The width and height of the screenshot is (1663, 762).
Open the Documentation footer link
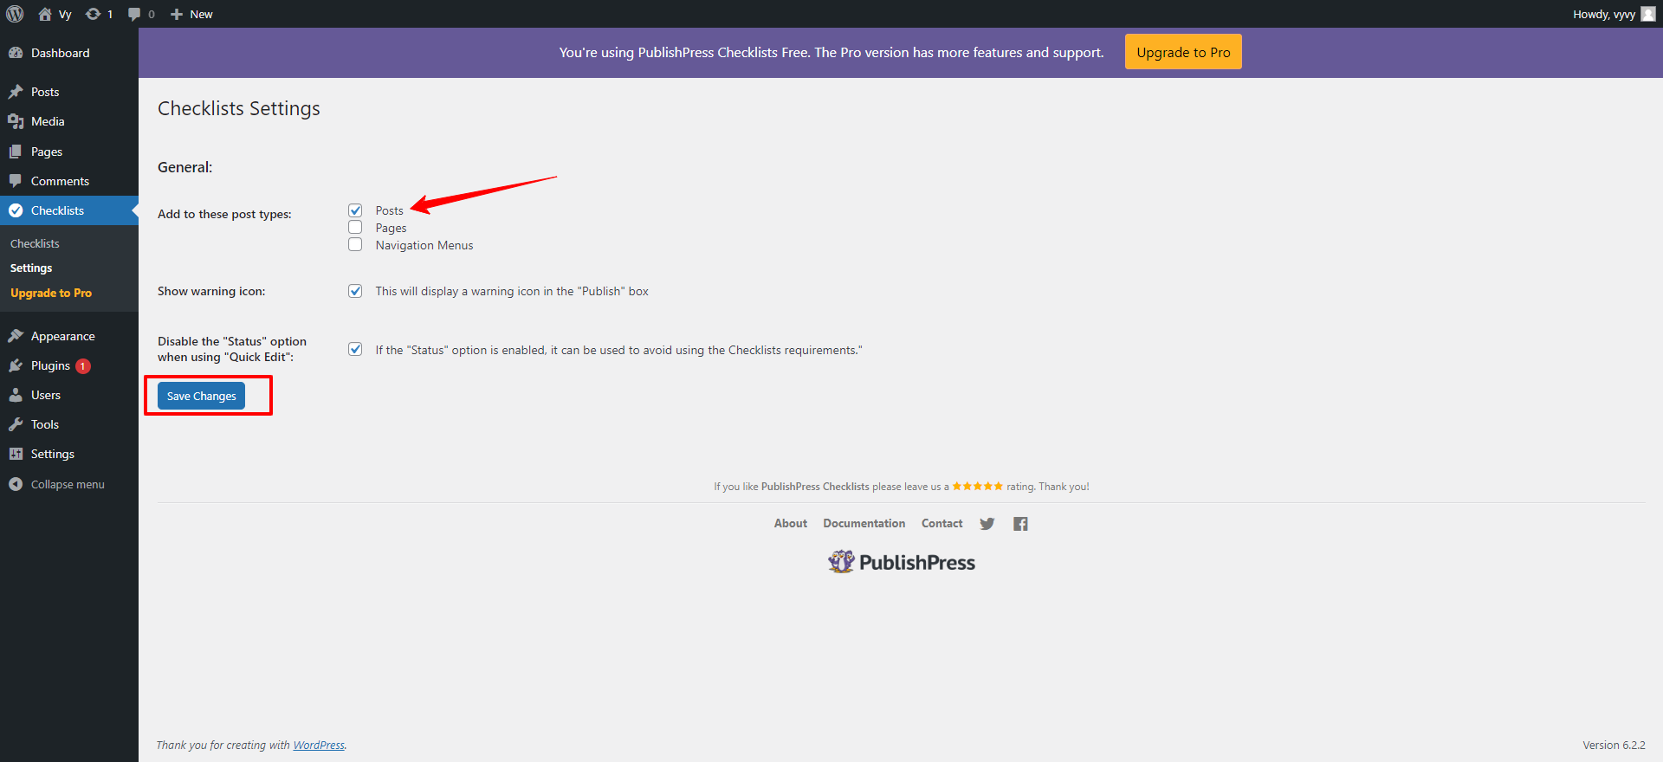(x=864, y=524)
